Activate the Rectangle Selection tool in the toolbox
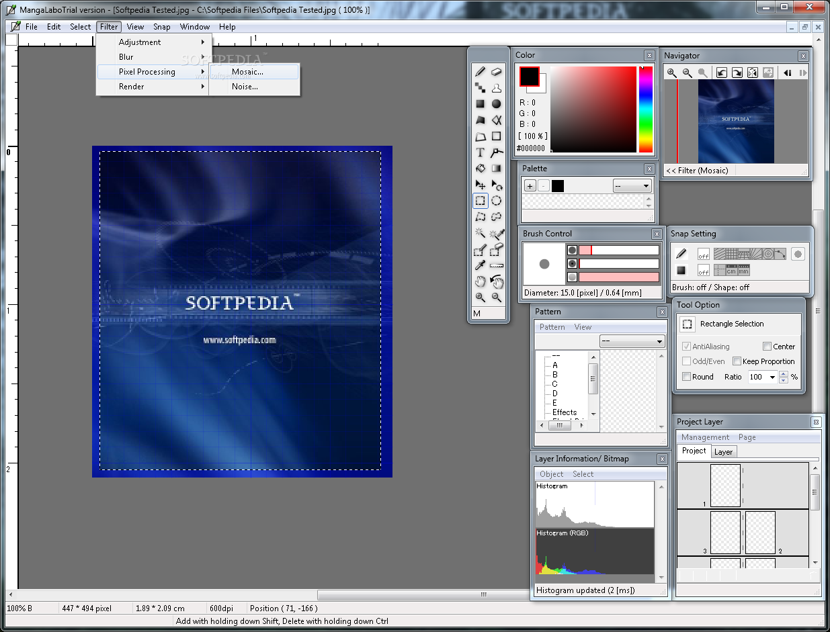 [x=480, y=201]
